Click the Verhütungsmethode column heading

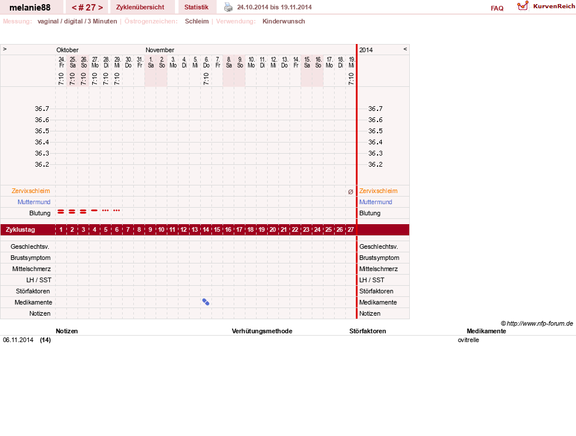262,331
